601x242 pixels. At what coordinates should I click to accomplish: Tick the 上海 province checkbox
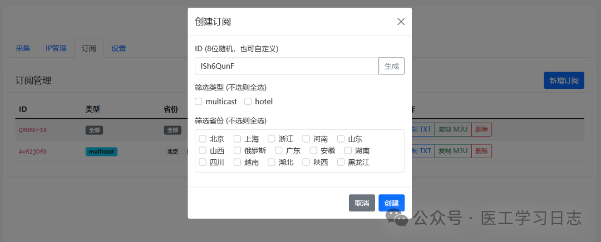tap(237, 138)
